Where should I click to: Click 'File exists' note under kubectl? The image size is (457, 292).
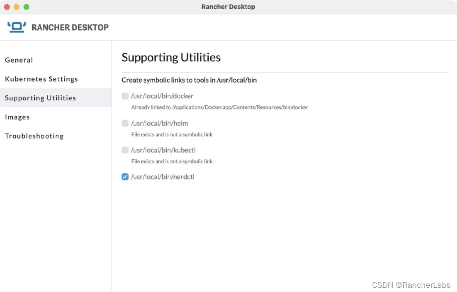[172, 161]
